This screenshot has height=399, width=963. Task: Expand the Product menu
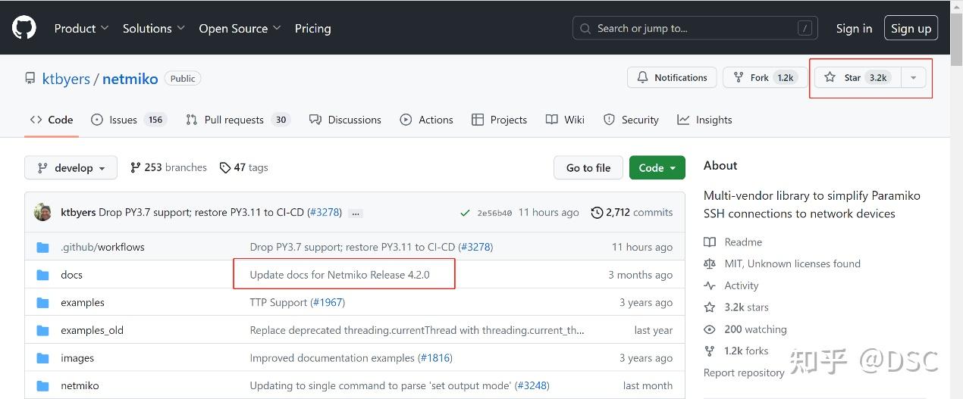[x=81, y=28]
